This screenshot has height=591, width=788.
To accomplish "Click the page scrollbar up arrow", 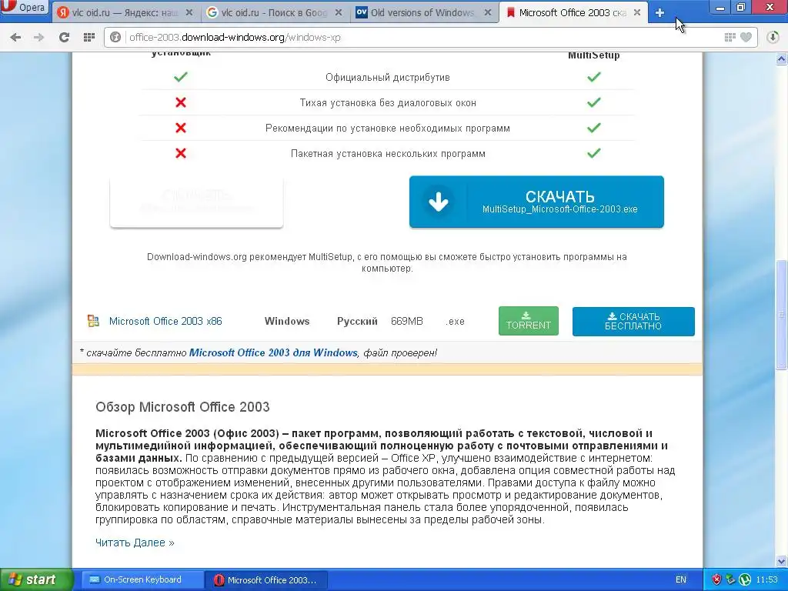I will (781, 59).
